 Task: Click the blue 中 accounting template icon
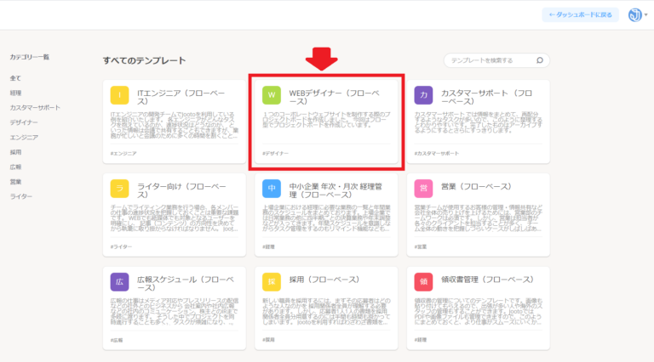point(271,188)
